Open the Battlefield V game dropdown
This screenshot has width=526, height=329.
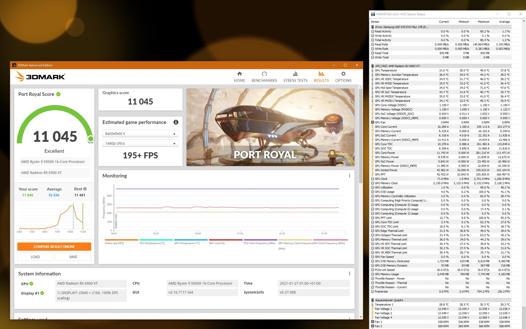point(140,134)
